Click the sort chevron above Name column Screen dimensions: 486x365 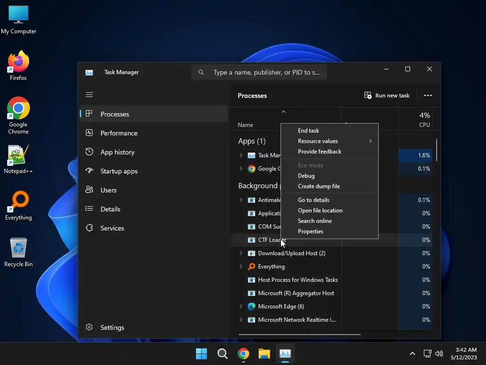pos(283,112)
